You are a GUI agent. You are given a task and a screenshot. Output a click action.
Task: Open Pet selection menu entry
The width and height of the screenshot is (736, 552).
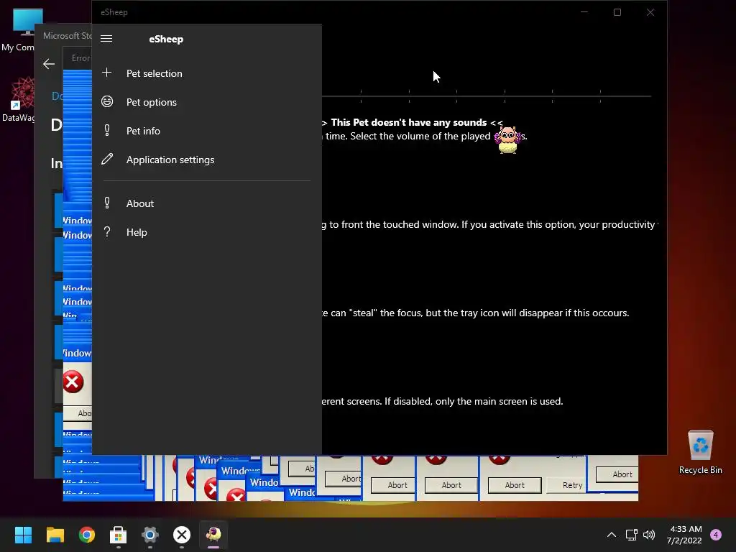tap(206, 73)
